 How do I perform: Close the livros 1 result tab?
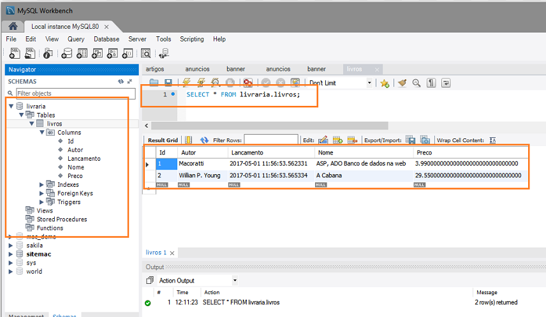pos(172,253)
